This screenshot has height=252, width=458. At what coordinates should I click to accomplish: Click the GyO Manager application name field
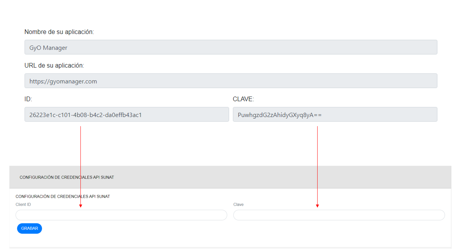coord(231,47)
